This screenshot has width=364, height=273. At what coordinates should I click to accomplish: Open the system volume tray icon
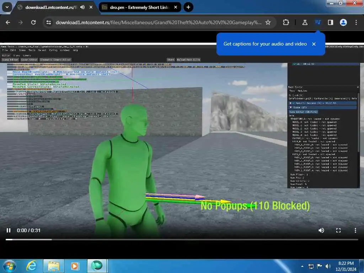pos(328,266)
